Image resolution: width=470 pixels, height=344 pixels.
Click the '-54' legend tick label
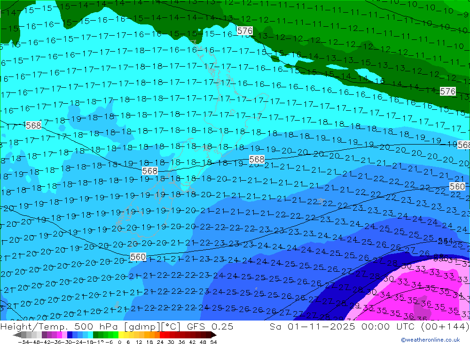pos(23,342)
